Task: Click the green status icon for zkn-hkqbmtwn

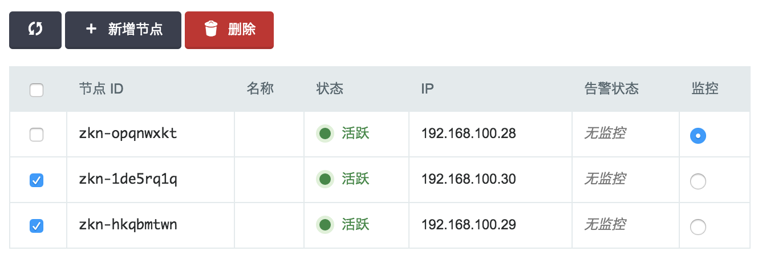Action: click(325, 225)
